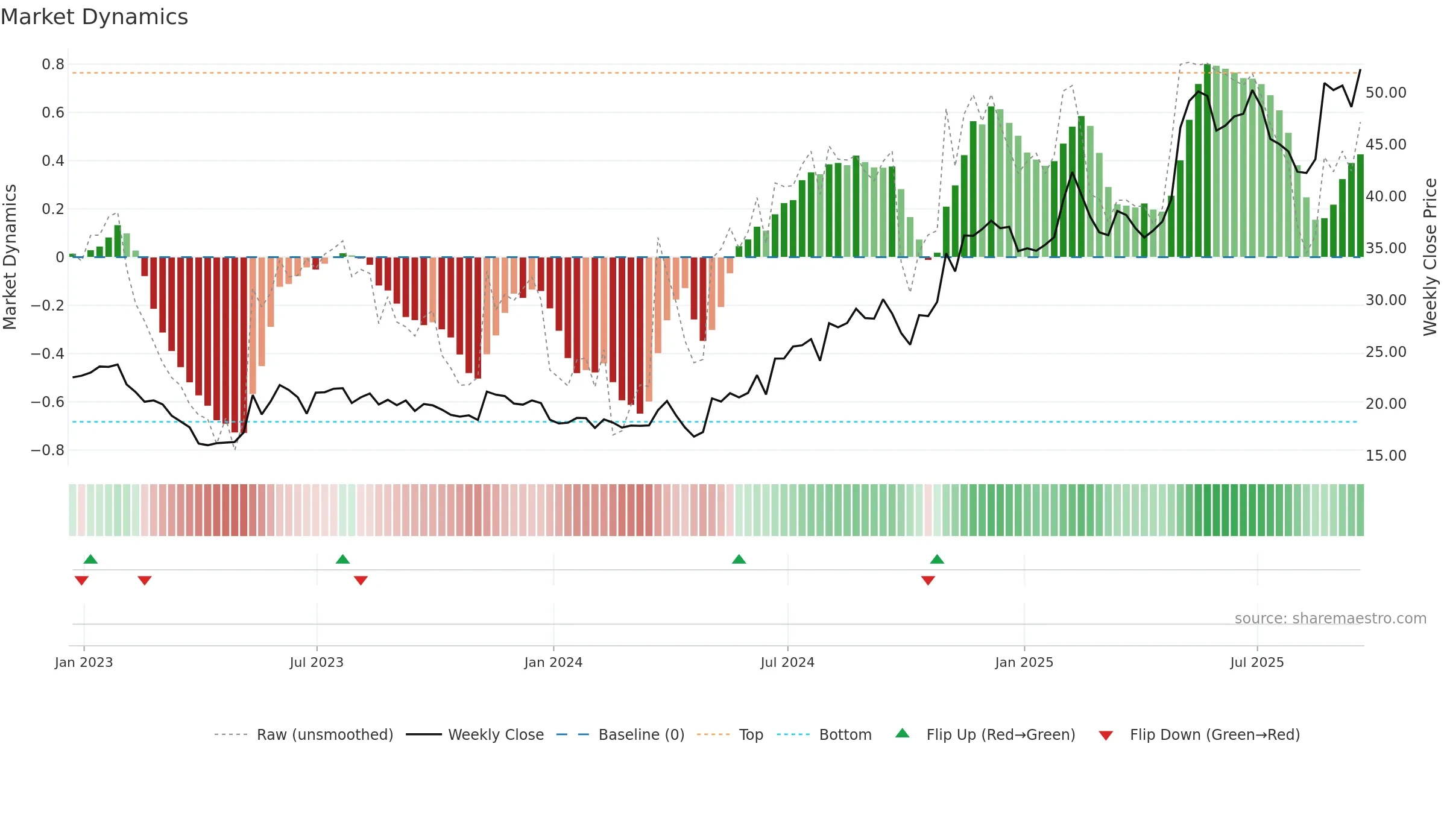
Task: Click the red Flip Down marker in Feb 2023
Action: pyautogui.click(x=144, y=581)
